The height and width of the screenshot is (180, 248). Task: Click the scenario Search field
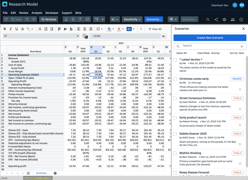[x=210, y=46]
